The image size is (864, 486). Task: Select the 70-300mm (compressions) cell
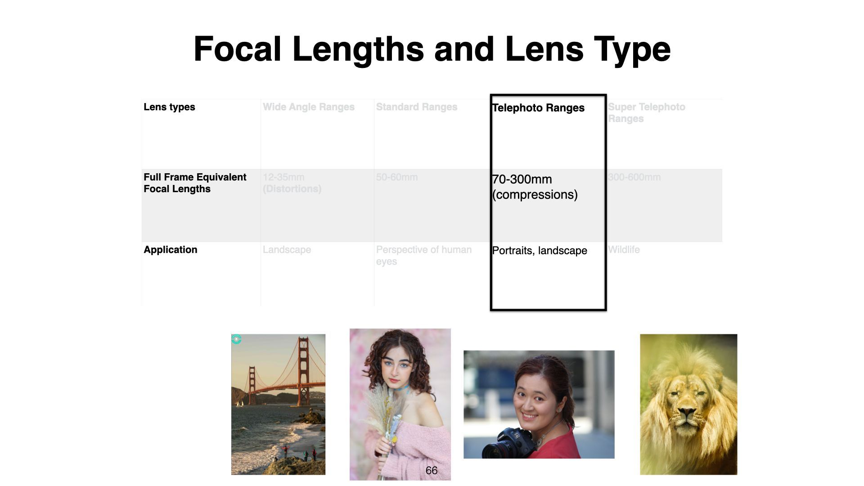click(534, 187)
